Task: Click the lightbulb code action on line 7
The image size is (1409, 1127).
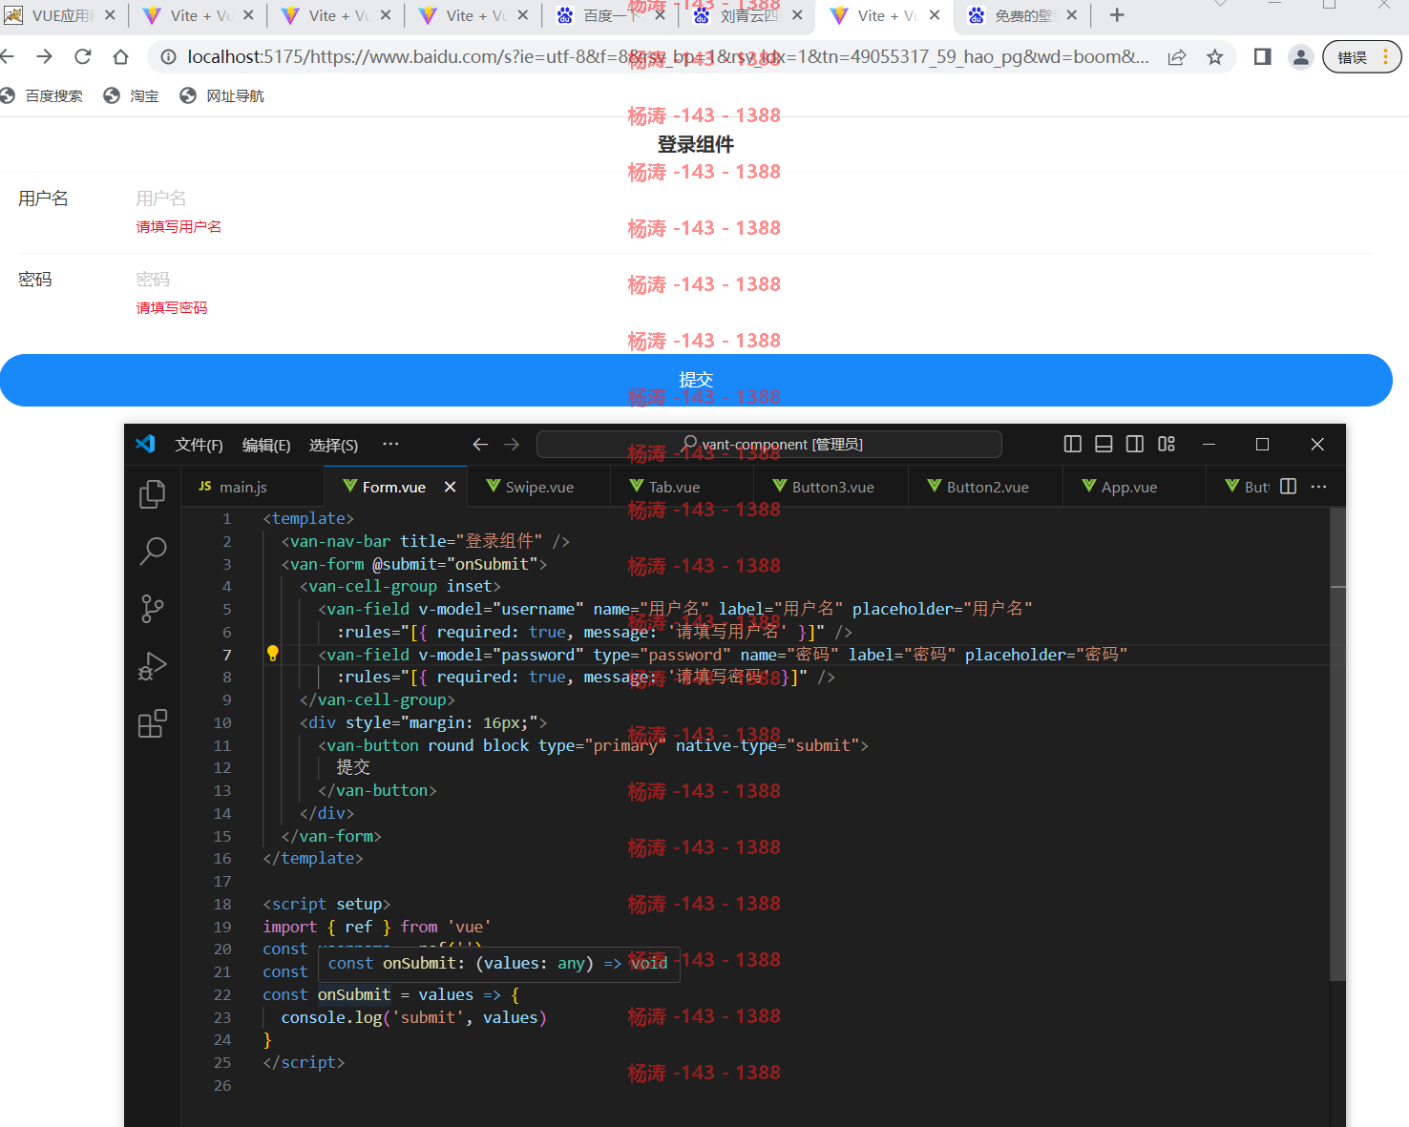Action: coord(272,654)
